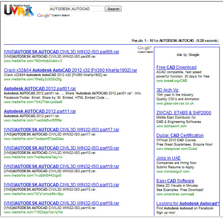This screenshot has height=218, width=223.
Task: Click the 'Submit Resume to Apply' ad text
Action: click(175, 167)
